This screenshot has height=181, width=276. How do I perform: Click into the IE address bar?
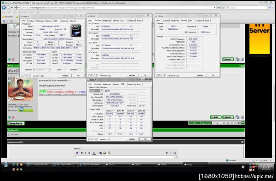(115, 8)
